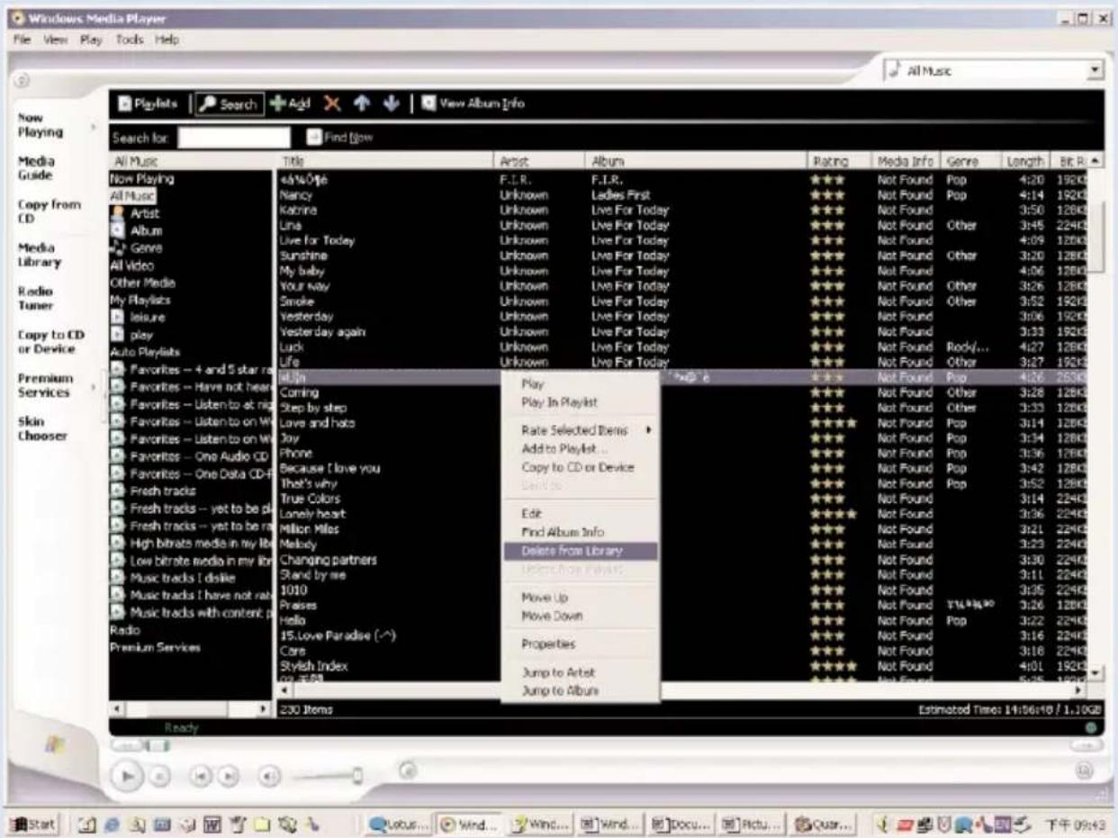Click the blue move-up arrow icon
This screenshot has width=1118, height=838.
pyautogui.click(x=361, y=104)
